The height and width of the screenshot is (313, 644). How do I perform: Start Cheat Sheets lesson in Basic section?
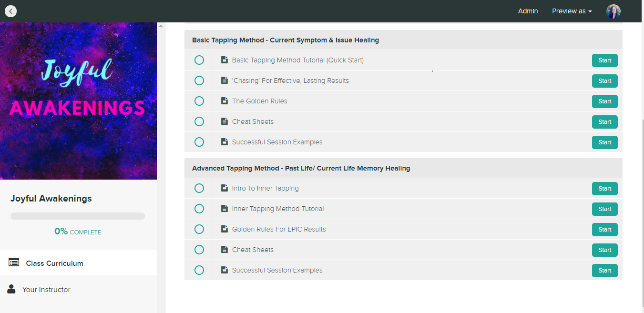tap(604, 122)
